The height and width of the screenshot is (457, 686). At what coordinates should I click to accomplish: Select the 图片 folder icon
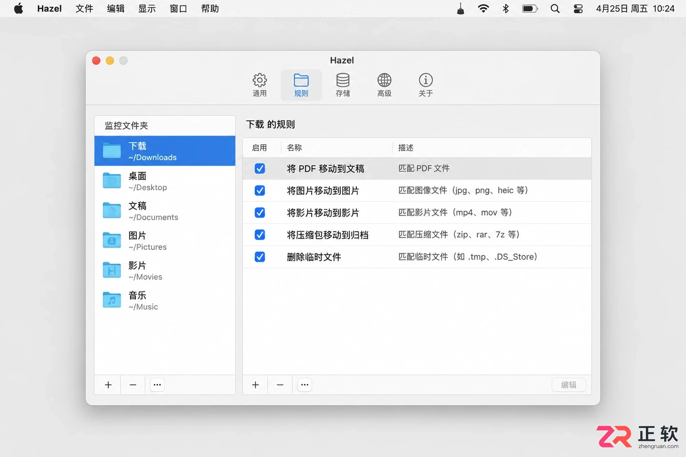112,240
